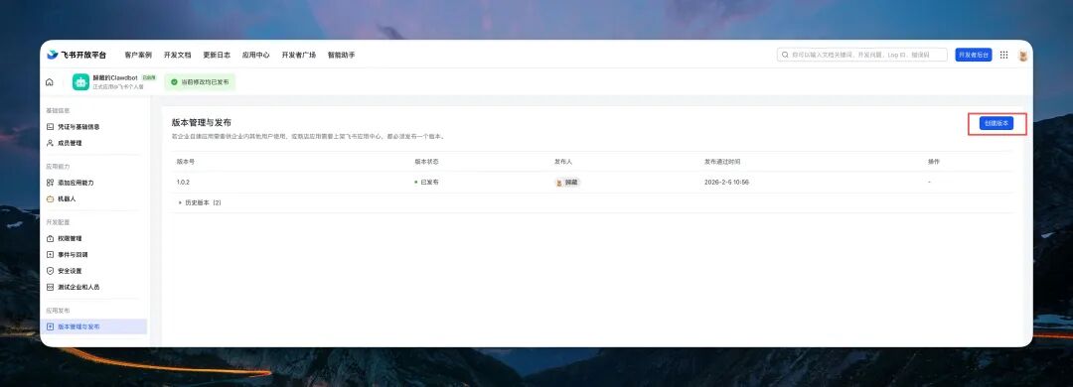Image resolution: width=1073 pixels, height=387 pixels.
Task: Click the 成员管理 person icon
Action: tap(50, 143)
